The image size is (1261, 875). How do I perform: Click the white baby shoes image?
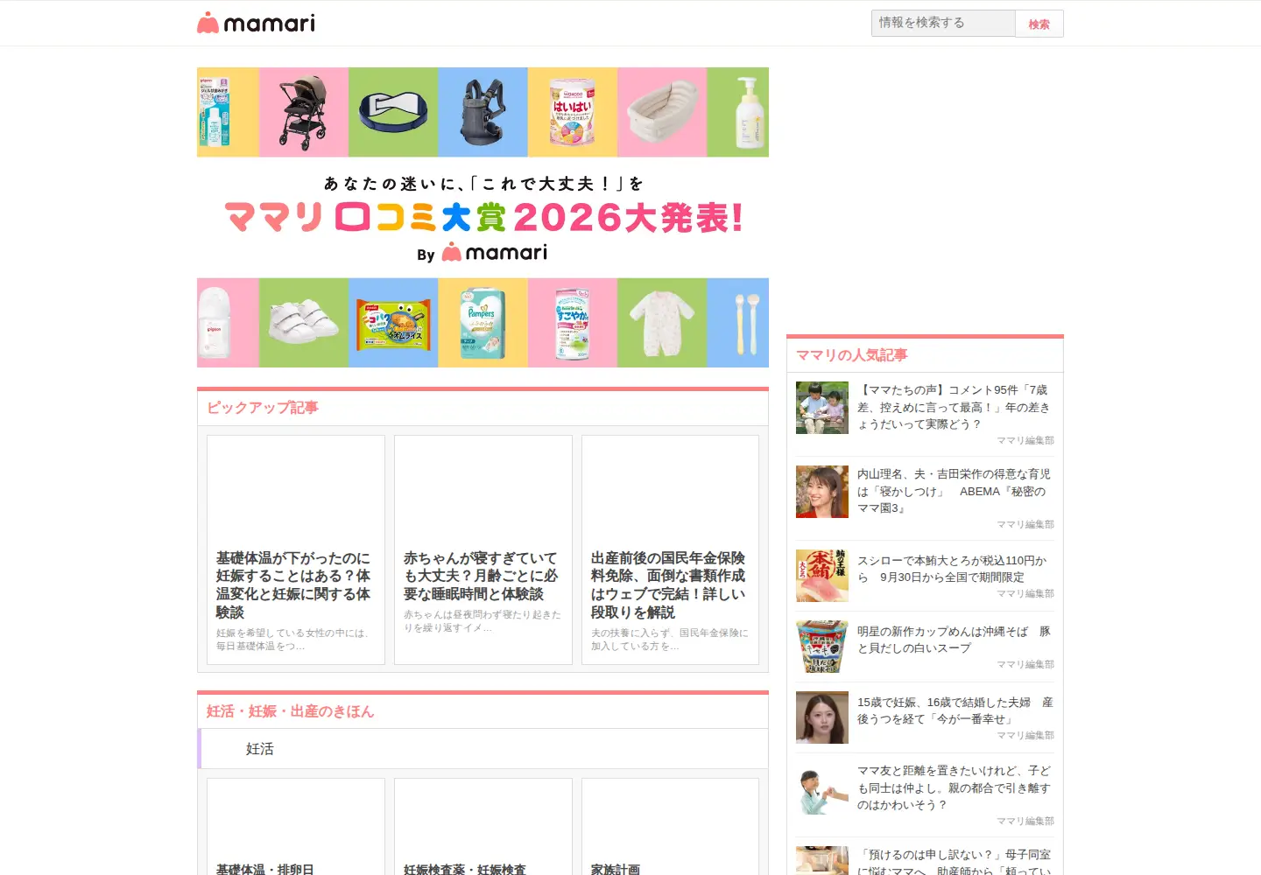[x=304, y=323]
